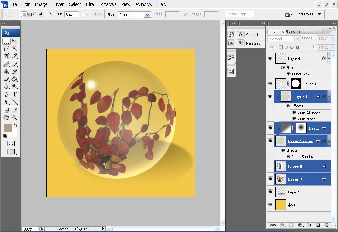Select the Eraser tool
Screen dimensions: 338x232
6,79
